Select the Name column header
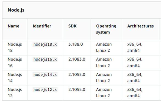Screen dimensions: 161x101 (13, 26)
